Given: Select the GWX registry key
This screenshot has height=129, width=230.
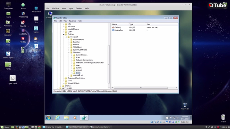Looking at the screenshot, I should coord(78,73).
